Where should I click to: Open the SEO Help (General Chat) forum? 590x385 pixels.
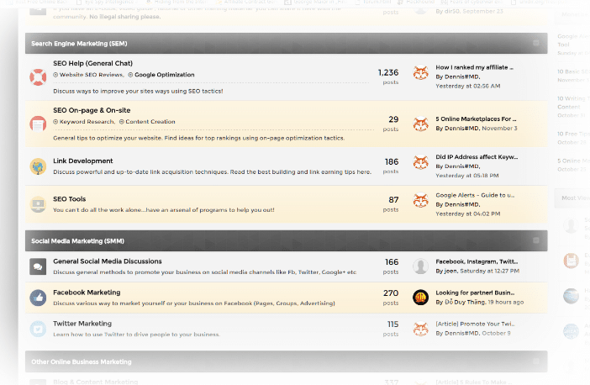coord(93,63)
